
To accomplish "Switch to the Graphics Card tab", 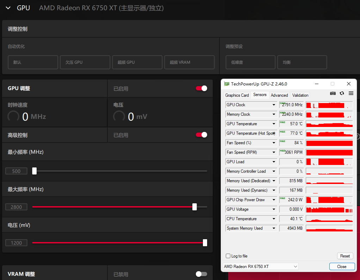I will 237,95.
